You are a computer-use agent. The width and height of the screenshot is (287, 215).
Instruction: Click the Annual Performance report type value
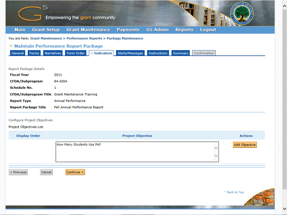pos(70,101)
